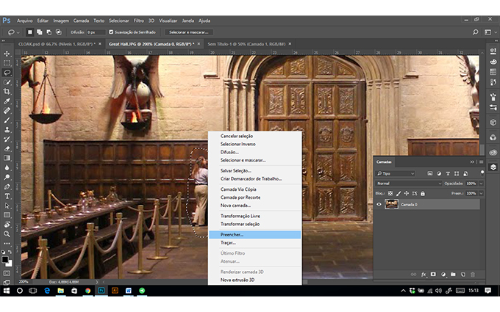Select the Horizontal Type tool

7,196
